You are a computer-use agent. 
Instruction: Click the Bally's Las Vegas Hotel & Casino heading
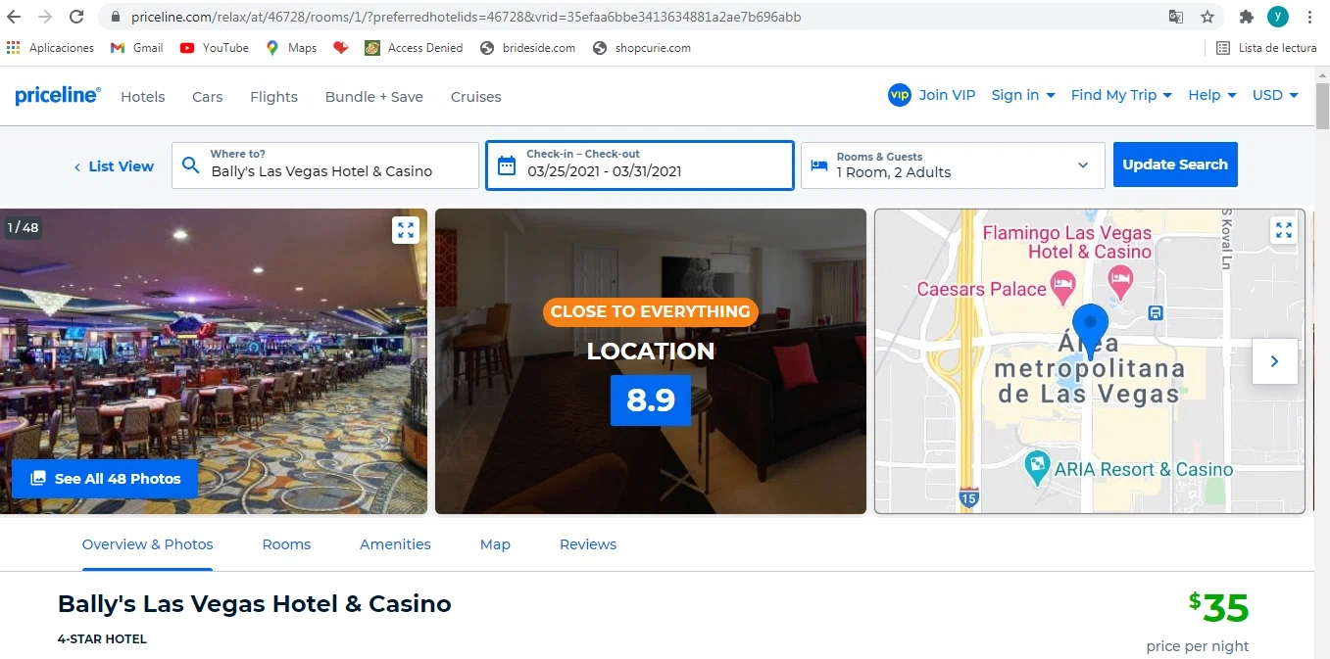click(255, 604)
